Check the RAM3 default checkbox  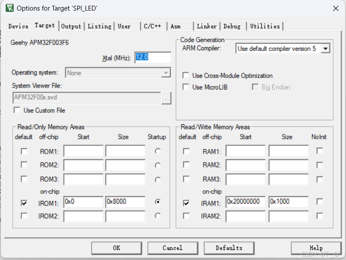pyautogui.click(x=186, y=179)
